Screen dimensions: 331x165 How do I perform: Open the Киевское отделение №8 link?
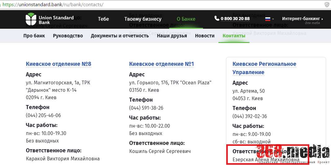click(x=59, y=64)
